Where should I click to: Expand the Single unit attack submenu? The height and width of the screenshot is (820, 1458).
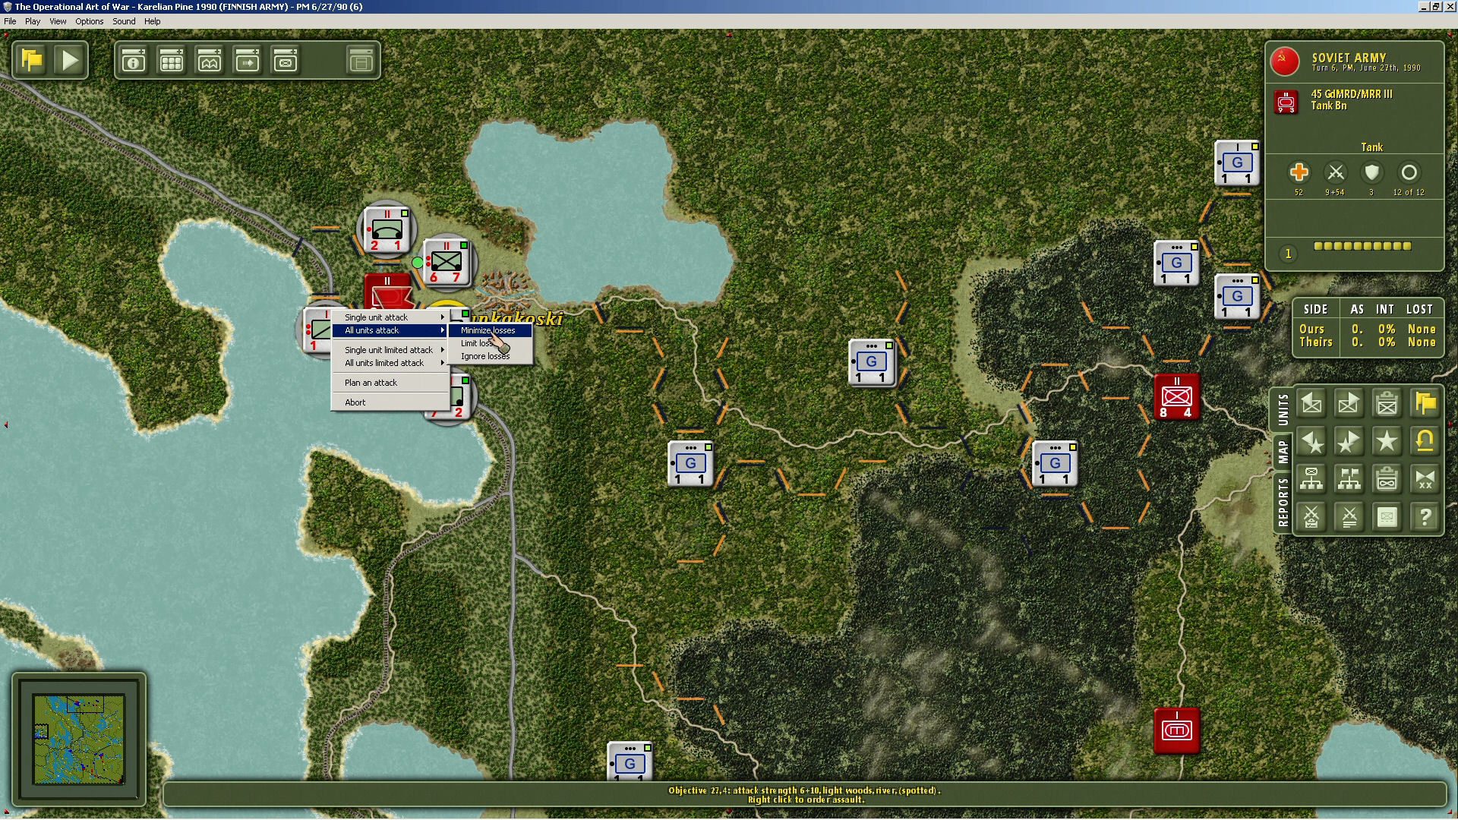point(390,317)
